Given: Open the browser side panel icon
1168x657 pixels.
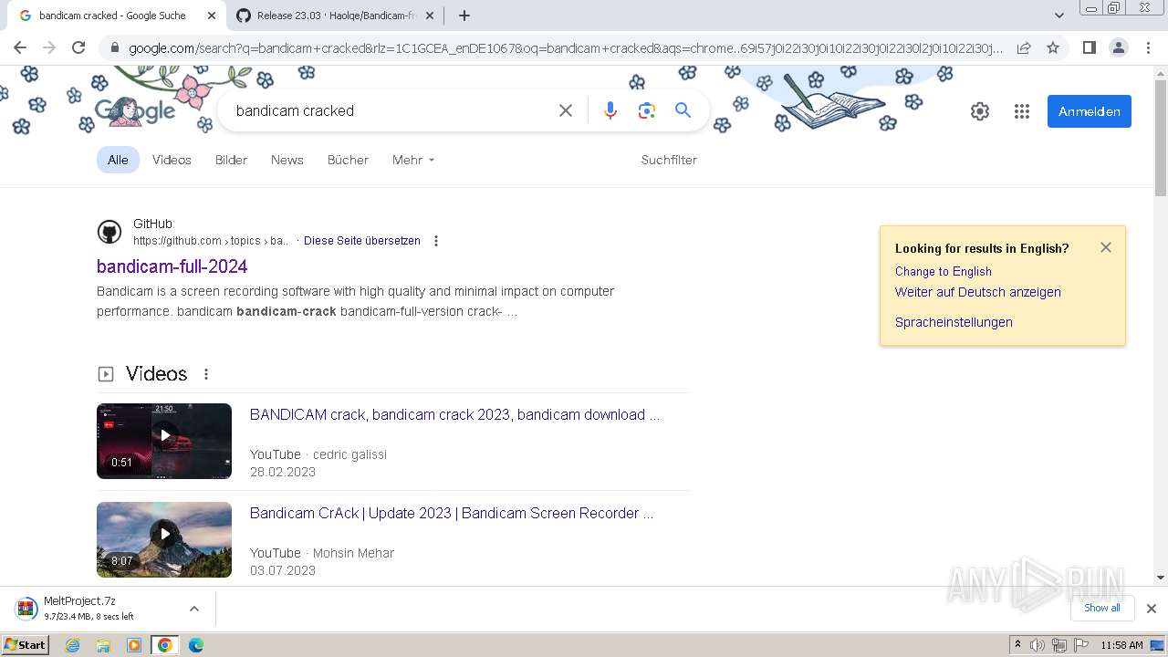Looking at the screenshot, I should point(1089,47).
